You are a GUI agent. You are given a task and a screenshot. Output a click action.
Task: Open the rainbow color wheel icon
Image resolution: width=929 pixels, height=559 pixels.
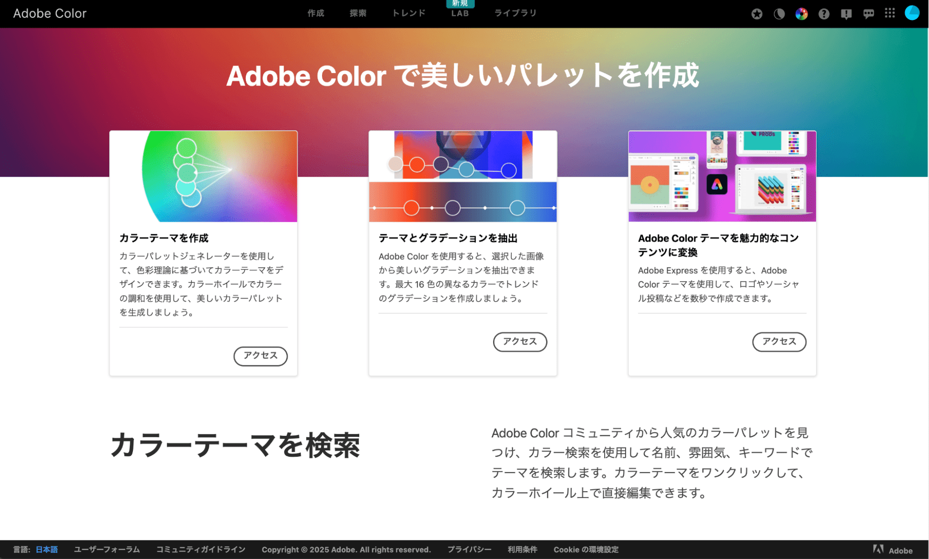coord(801,14)
